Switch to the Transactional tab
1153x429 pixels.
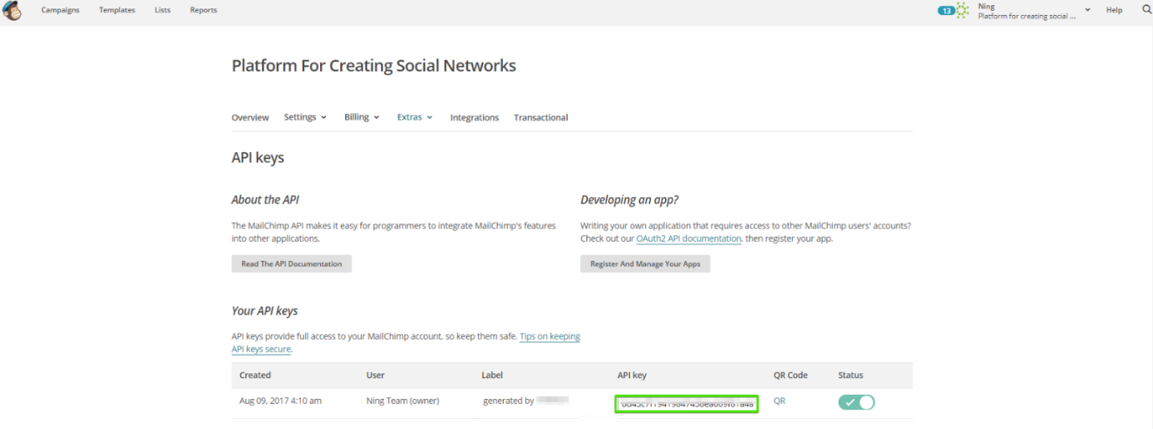click(541, 118)
